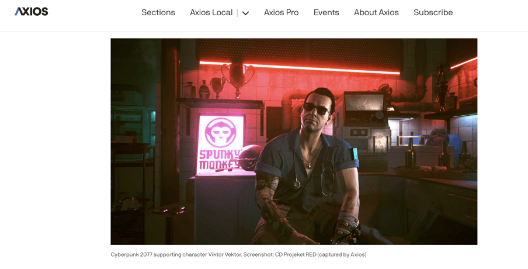Viewport: 528px width, 269px height.
Task: Click the Subscribe link
Action: 433,12
